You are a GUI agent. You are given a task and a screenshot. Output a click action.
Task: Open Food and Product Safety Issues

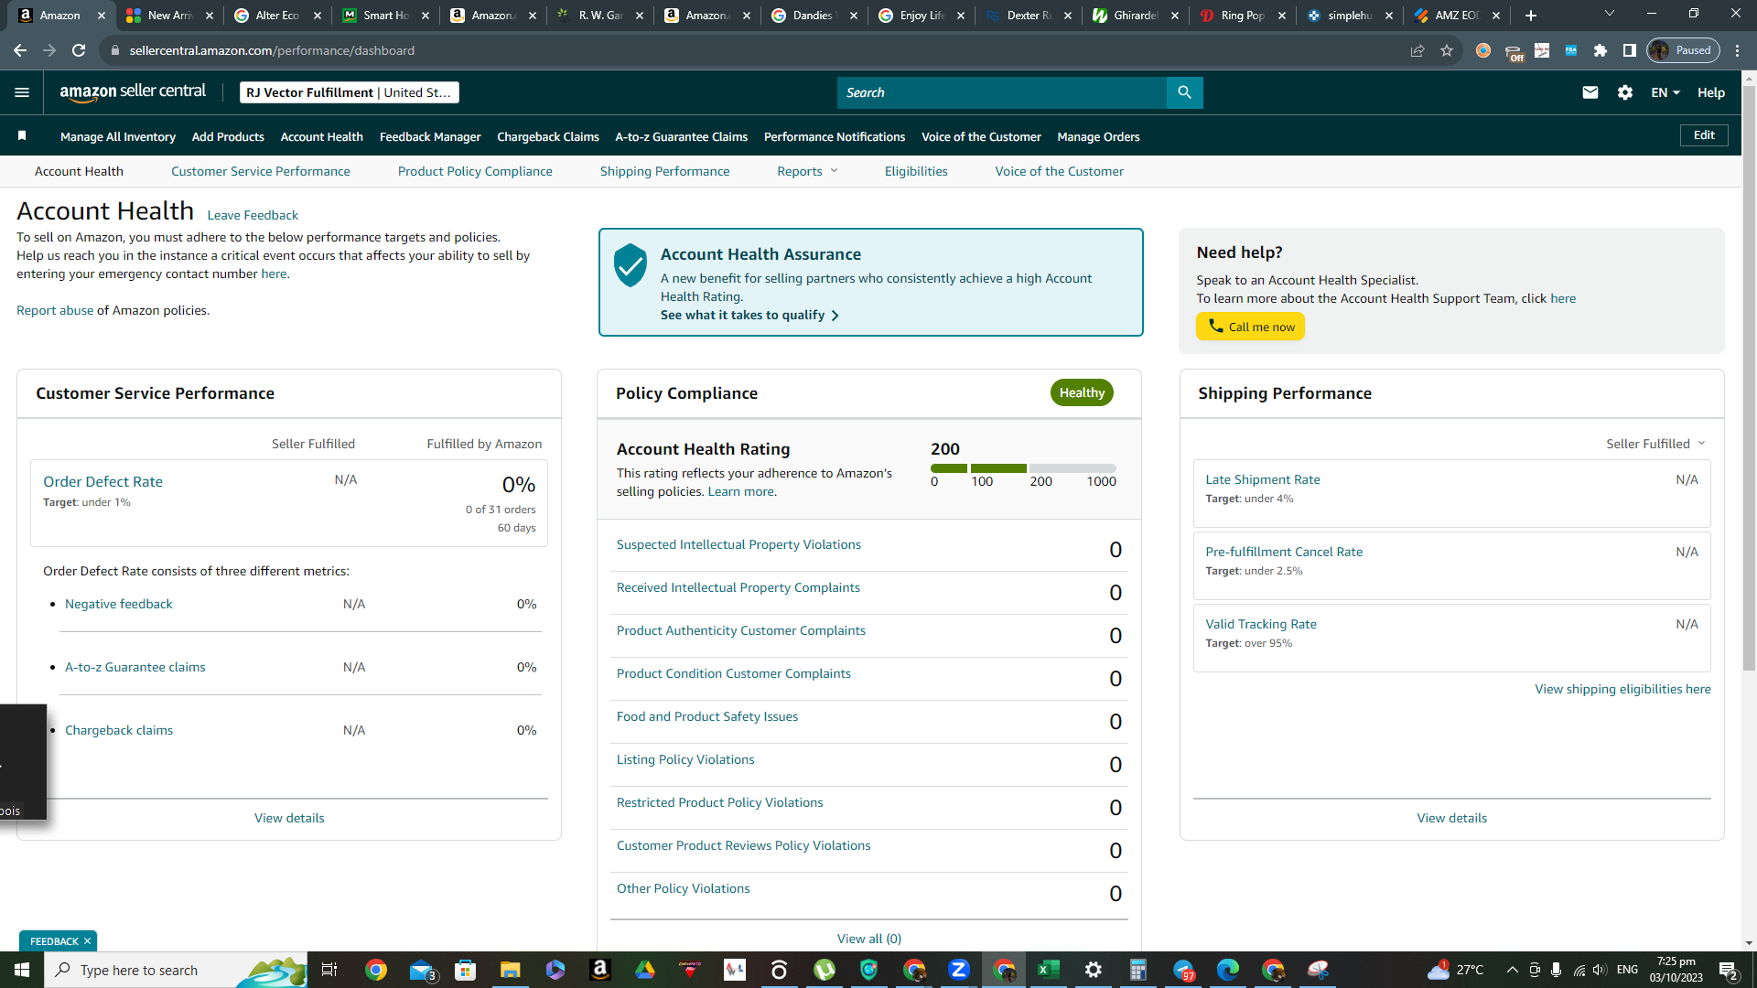coord(707,716)
